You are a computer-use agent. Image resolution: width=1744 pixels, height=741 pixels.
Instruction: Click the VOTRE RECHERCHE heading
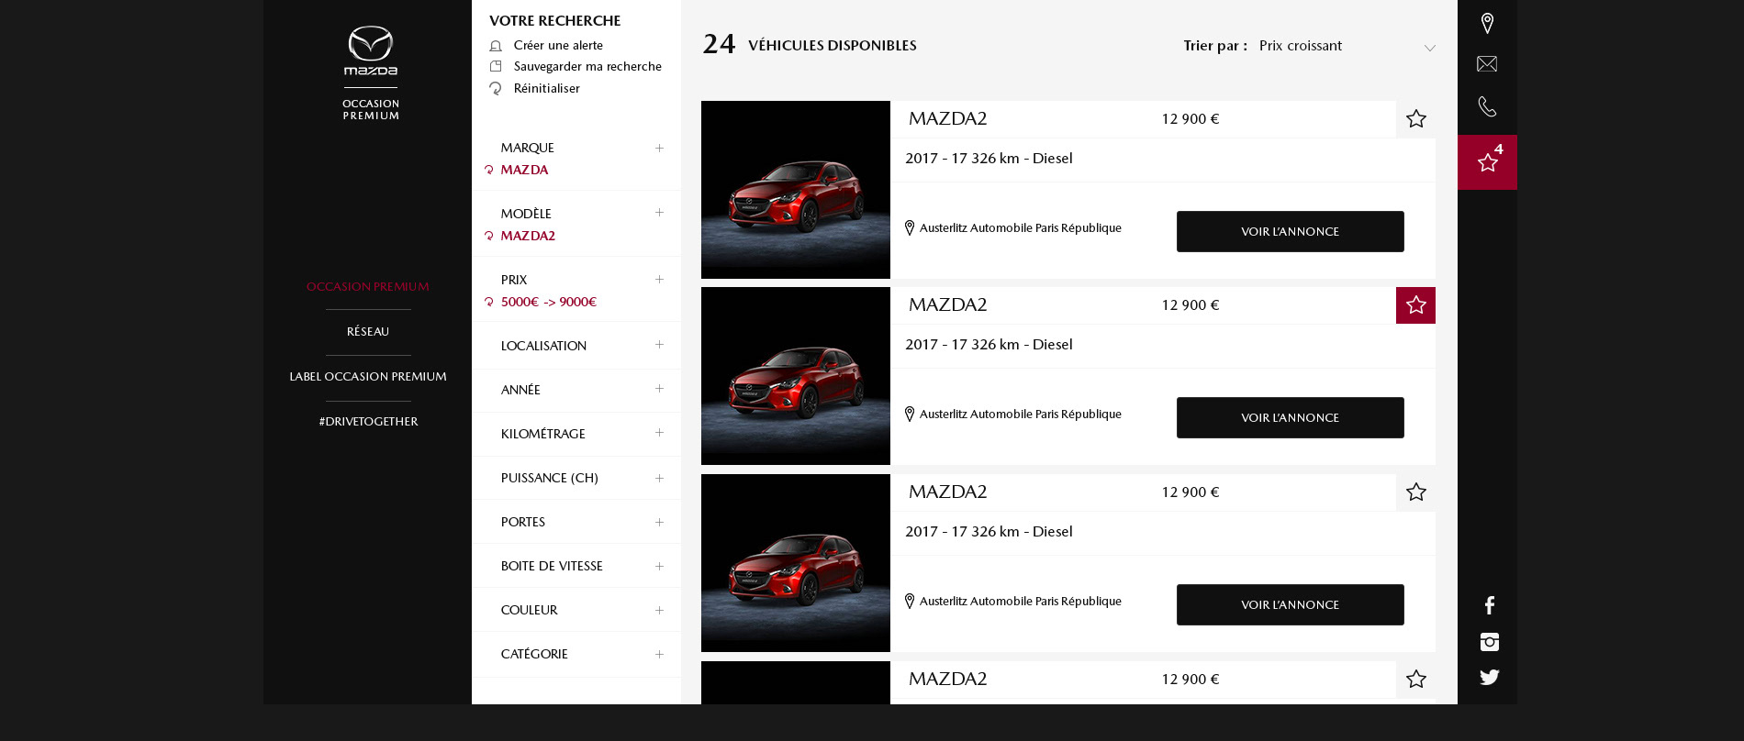554,20
